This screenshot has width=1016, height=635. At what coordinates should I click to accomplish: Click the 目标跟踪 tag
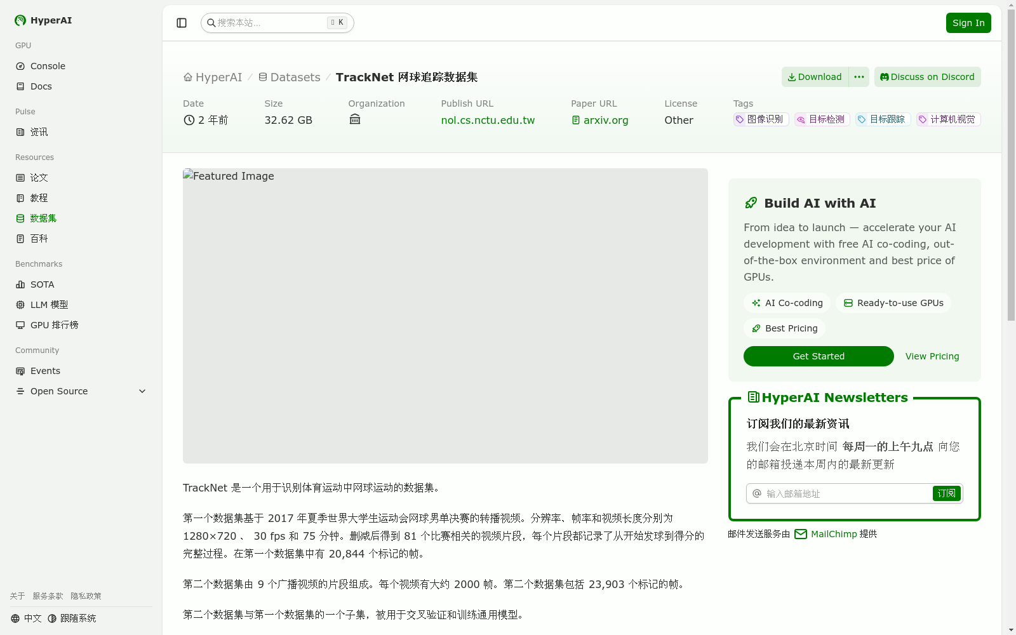pyautogui.click(x=883, y=119)
